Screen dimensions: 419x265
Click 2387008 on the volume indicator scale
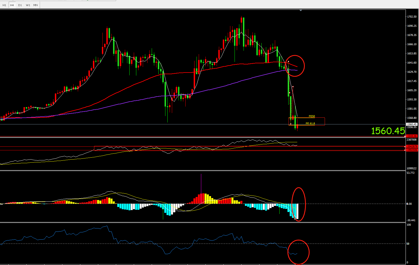pyautogui.click(x=412, y=140)
